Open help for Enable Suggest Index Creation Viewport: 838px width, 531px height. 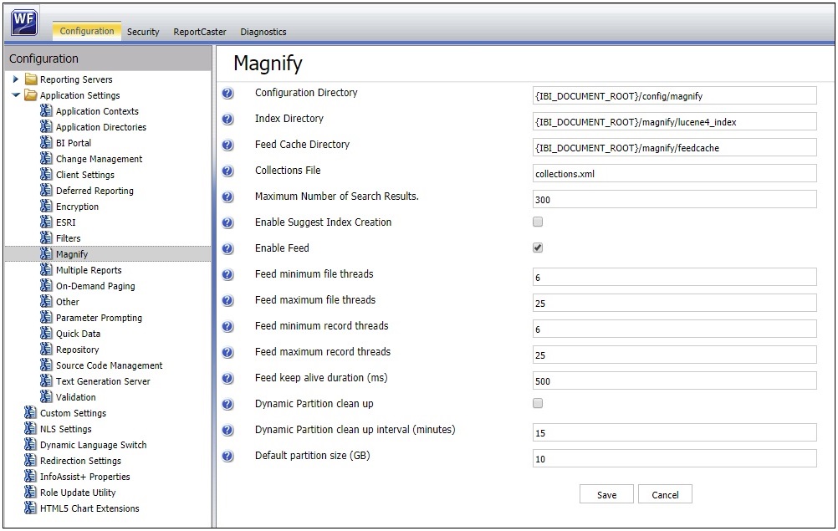click(x=227, y=222)
